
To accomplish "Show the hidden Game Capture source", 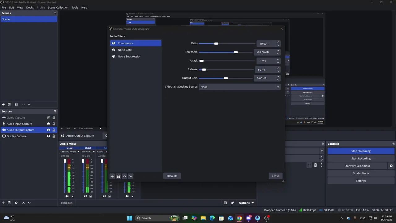I will pyautogui.click(x=48, y=118).
